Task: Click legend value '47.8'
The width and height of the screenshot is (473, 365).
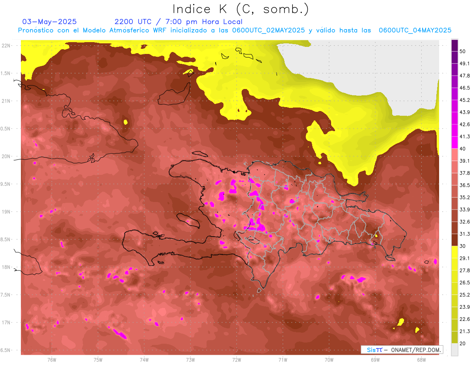Action: pyautogui.click(x=465, y=76)
